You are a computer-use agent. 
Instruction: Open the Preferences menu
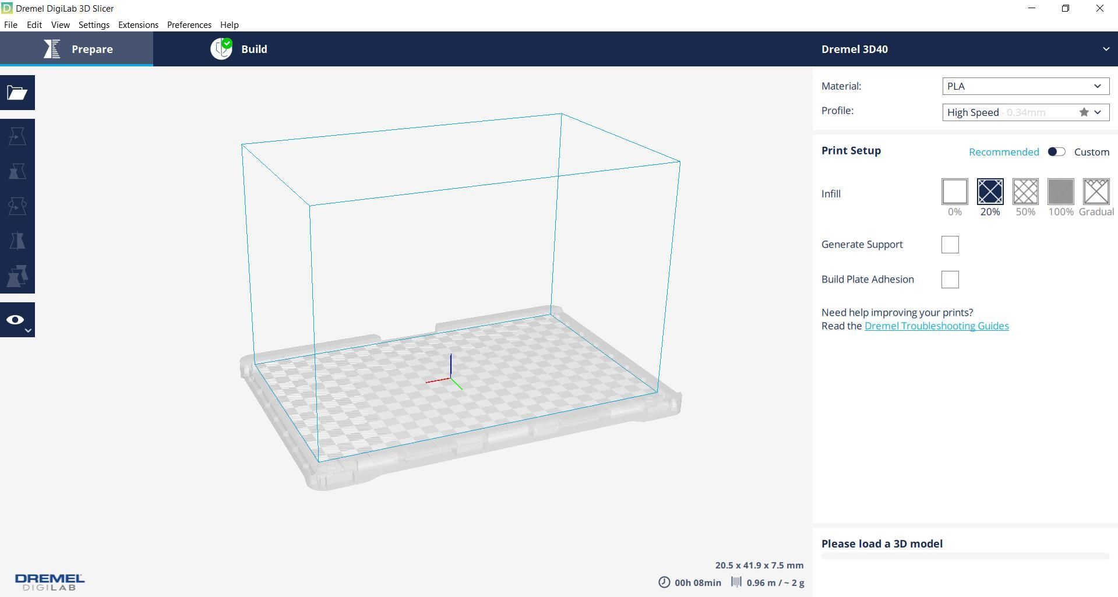[189, 25]
